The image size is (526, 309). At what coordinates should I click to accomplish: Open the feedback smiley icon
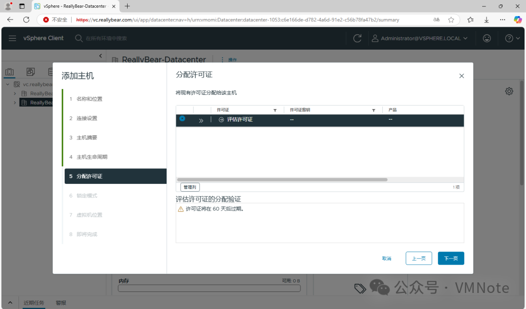pos(487,38)
